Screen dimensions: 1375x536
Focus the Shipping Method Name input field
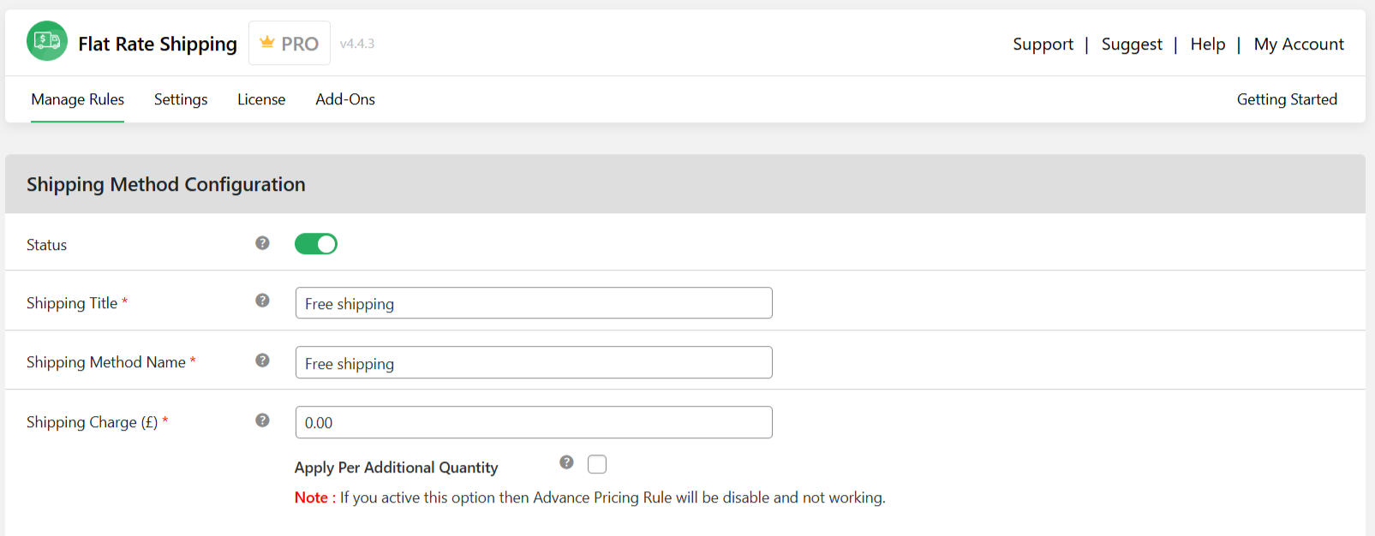[534, 362]
